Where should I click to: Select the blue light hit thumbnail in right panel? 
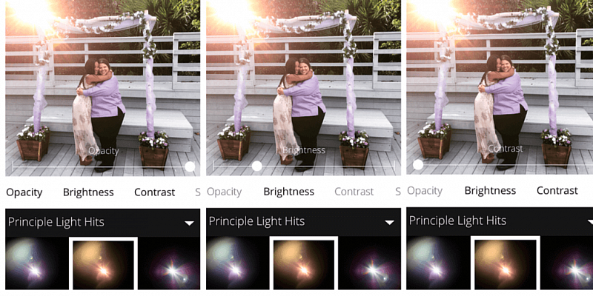point(438,263)
